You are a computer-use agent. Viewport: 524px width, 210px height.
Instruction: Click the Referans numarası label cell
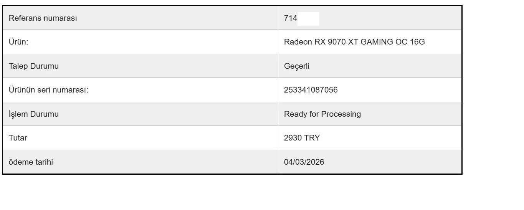pos(141,18)
